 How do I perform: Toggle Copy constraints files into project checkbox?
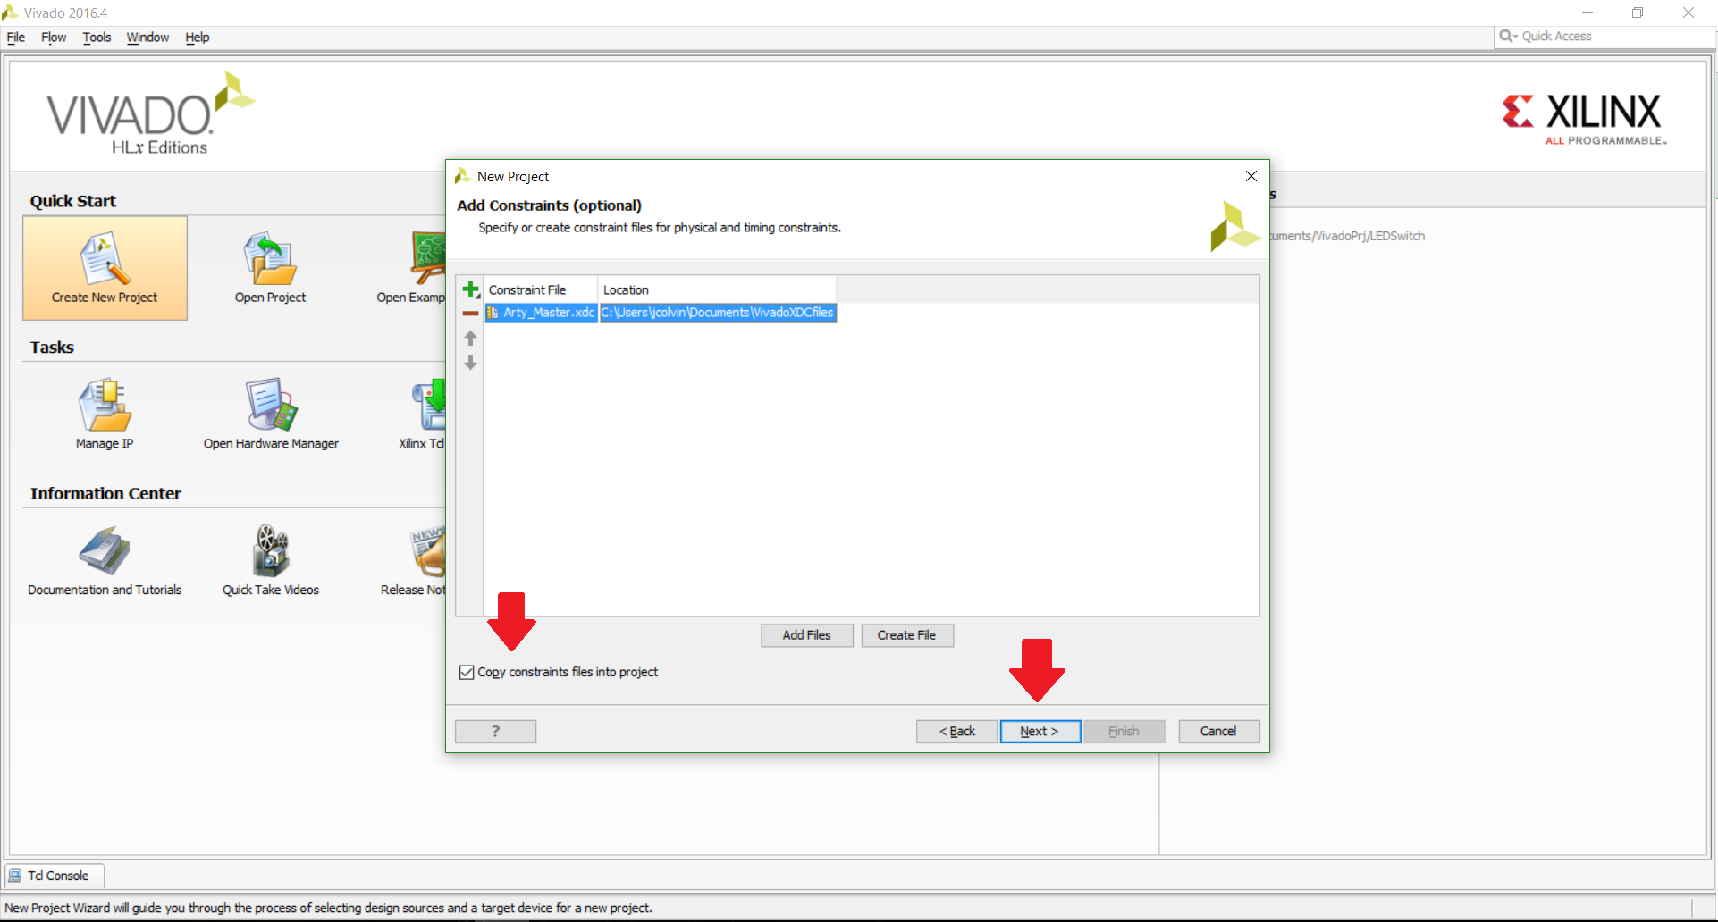[x=467, y=672]
